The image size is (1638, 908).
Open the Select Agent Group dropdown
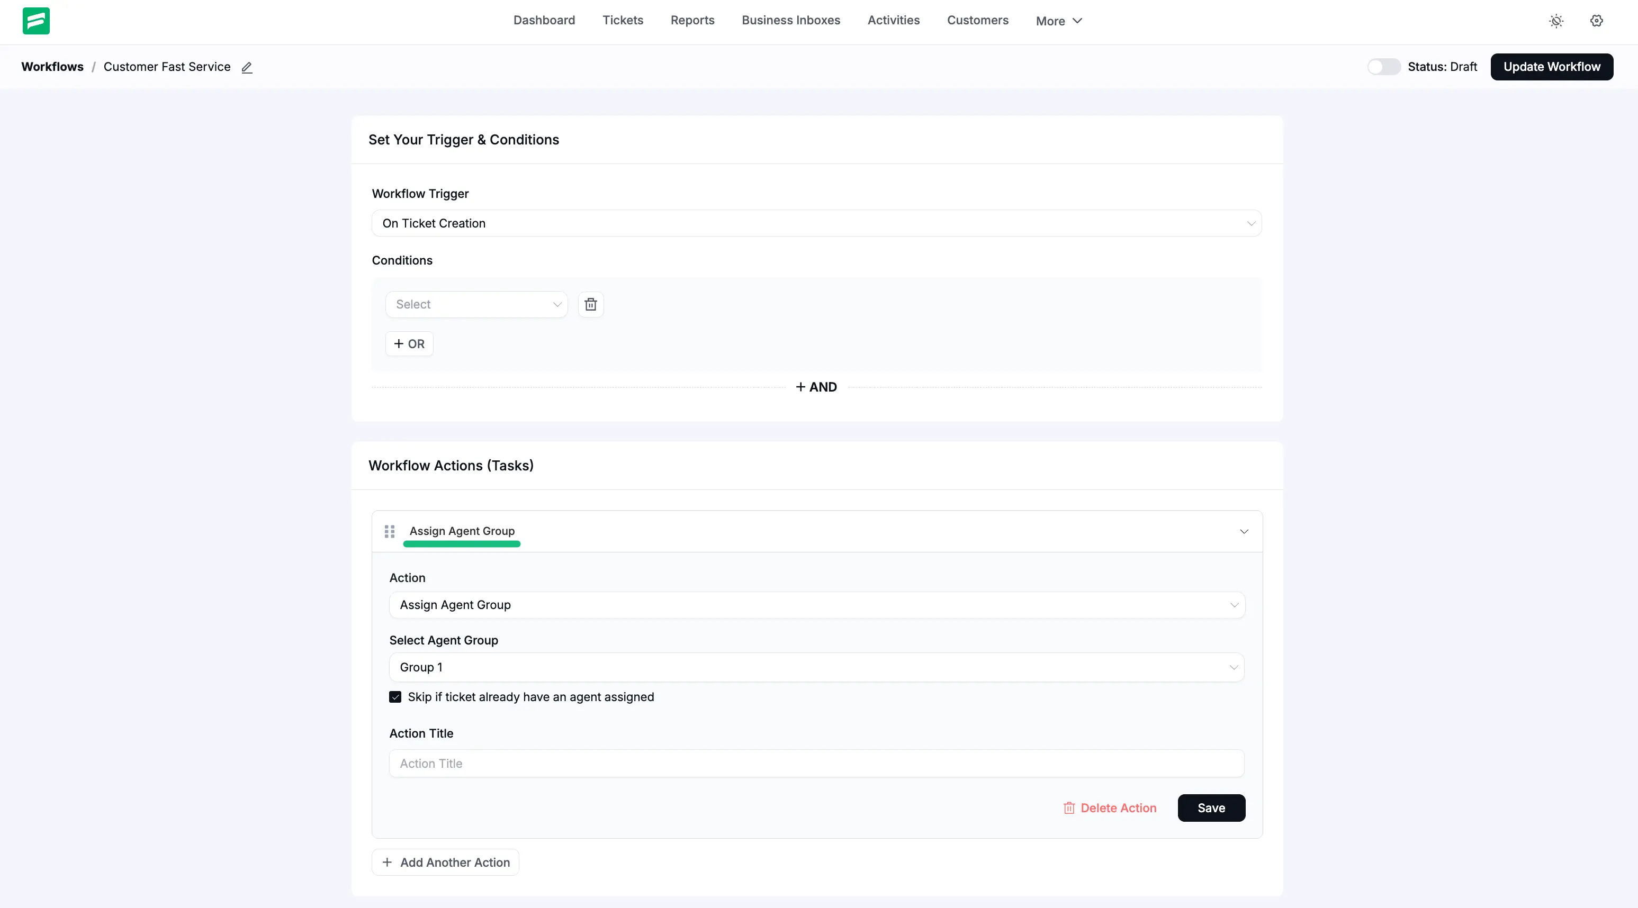pyautogui.click(x=816, y=667)
